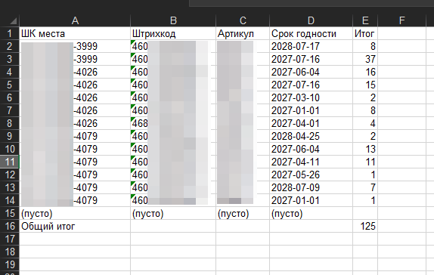
Task: Click the 'Срок годности' header cell
Action: pyautogui.click(x=311, y=33)
